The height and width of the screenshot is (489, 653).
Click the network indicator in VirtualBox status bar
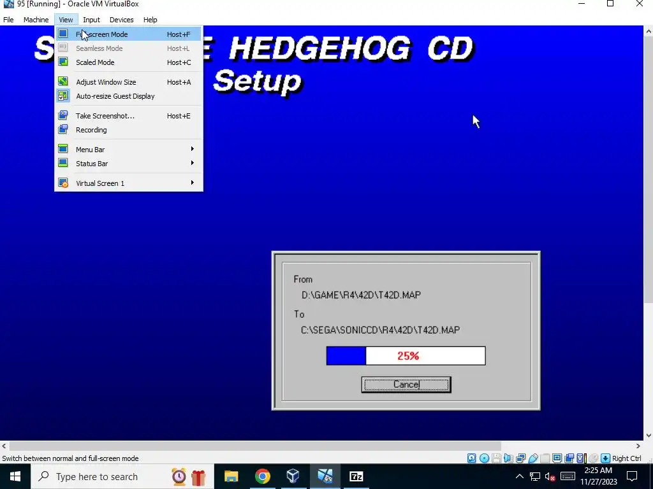(x=520, y=458)
